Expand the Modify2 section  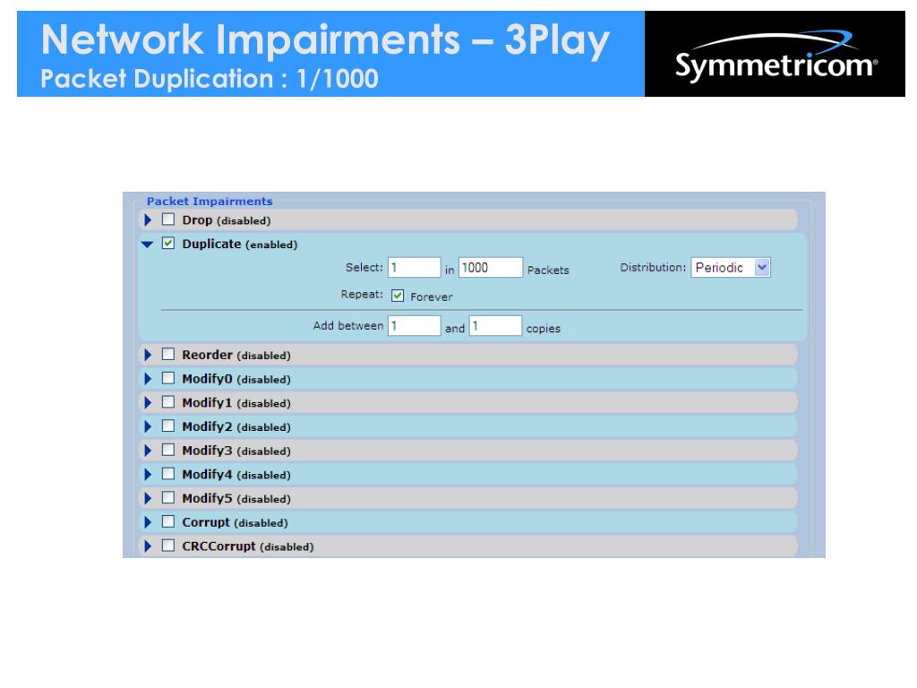tap(148, 426)
